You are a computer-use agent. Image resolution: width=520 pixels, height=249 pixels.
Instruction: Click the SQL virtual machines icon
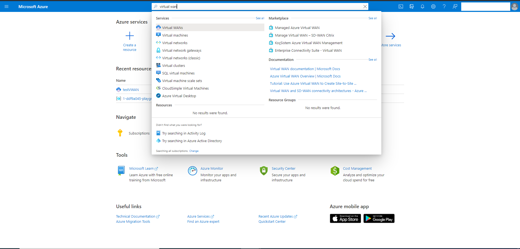(158, 73)
